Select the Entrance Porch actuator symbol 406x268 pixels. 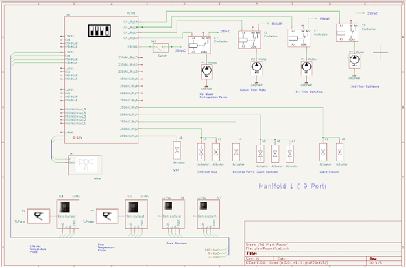[x=236, y=152]
